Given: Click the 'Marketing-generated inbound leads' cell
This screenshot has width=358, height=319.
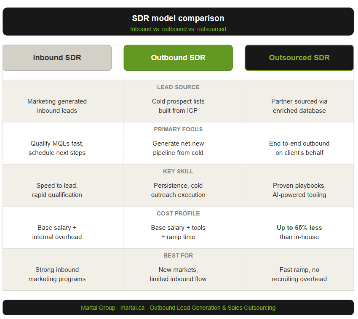Looking at the screenshot, I should click(x=57, y=106).
